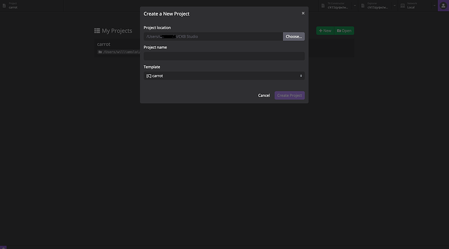Open the Project carrot tab

point(31,6)
